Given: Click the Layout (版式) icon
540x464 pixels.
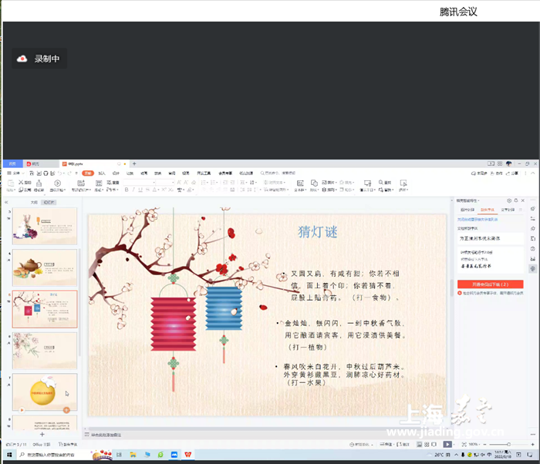Looking at the screenshot, I should [99, 183].
